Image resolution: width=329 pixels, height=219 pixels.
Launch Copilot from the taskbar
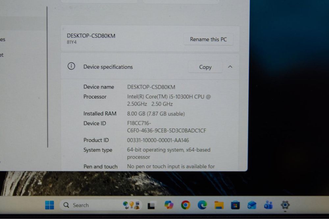169,205
